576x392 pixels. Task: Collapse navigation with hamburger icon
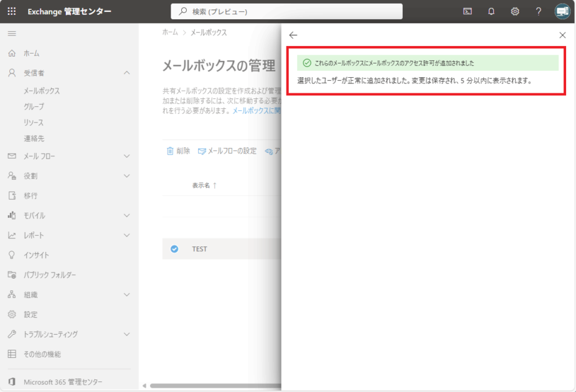coord(12,34)
